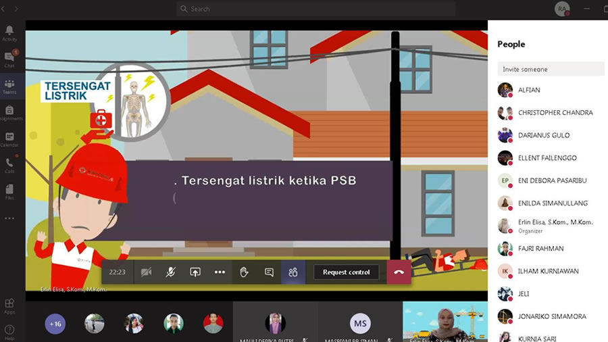Open the share screen tray
608x342 pixels.
(195, 272)
